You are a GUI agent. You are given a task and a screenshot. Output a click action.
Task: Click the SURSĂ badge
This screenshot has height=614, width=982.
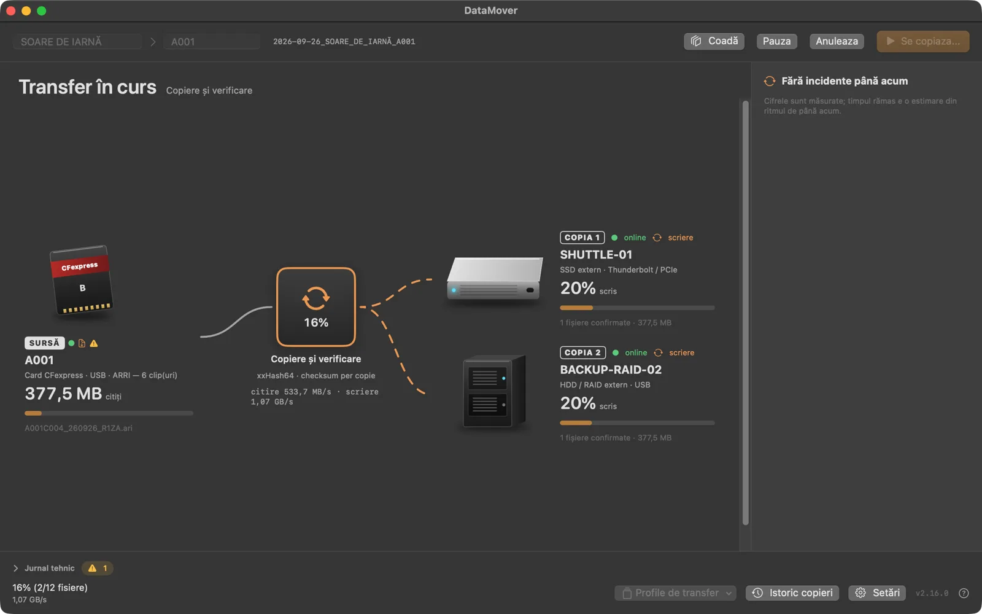coord(45,343)
